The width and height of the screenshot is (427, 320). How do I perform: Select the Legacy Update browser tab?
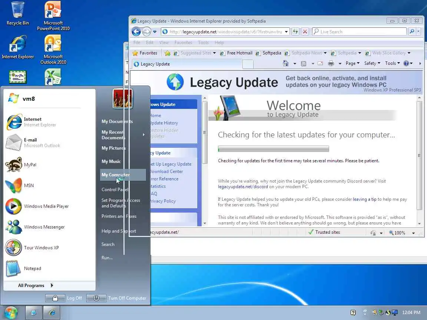coord(187,64)
